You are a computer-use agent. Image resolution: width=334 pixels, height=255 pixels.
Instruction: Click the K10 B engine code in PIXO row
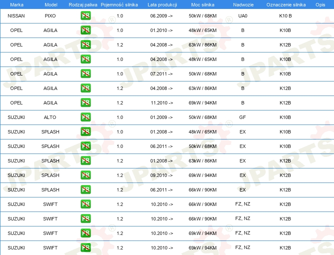(285, 16)
